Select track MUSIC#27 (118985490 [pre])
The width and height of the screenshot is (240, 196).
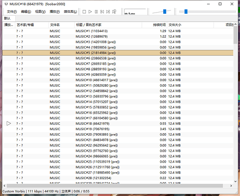[x=118, y=172]
